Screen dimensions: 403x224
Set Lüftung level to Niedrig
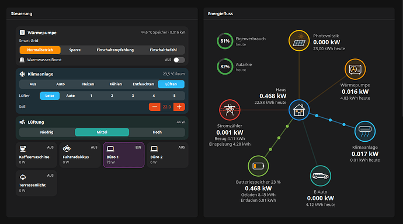(47, 132)
